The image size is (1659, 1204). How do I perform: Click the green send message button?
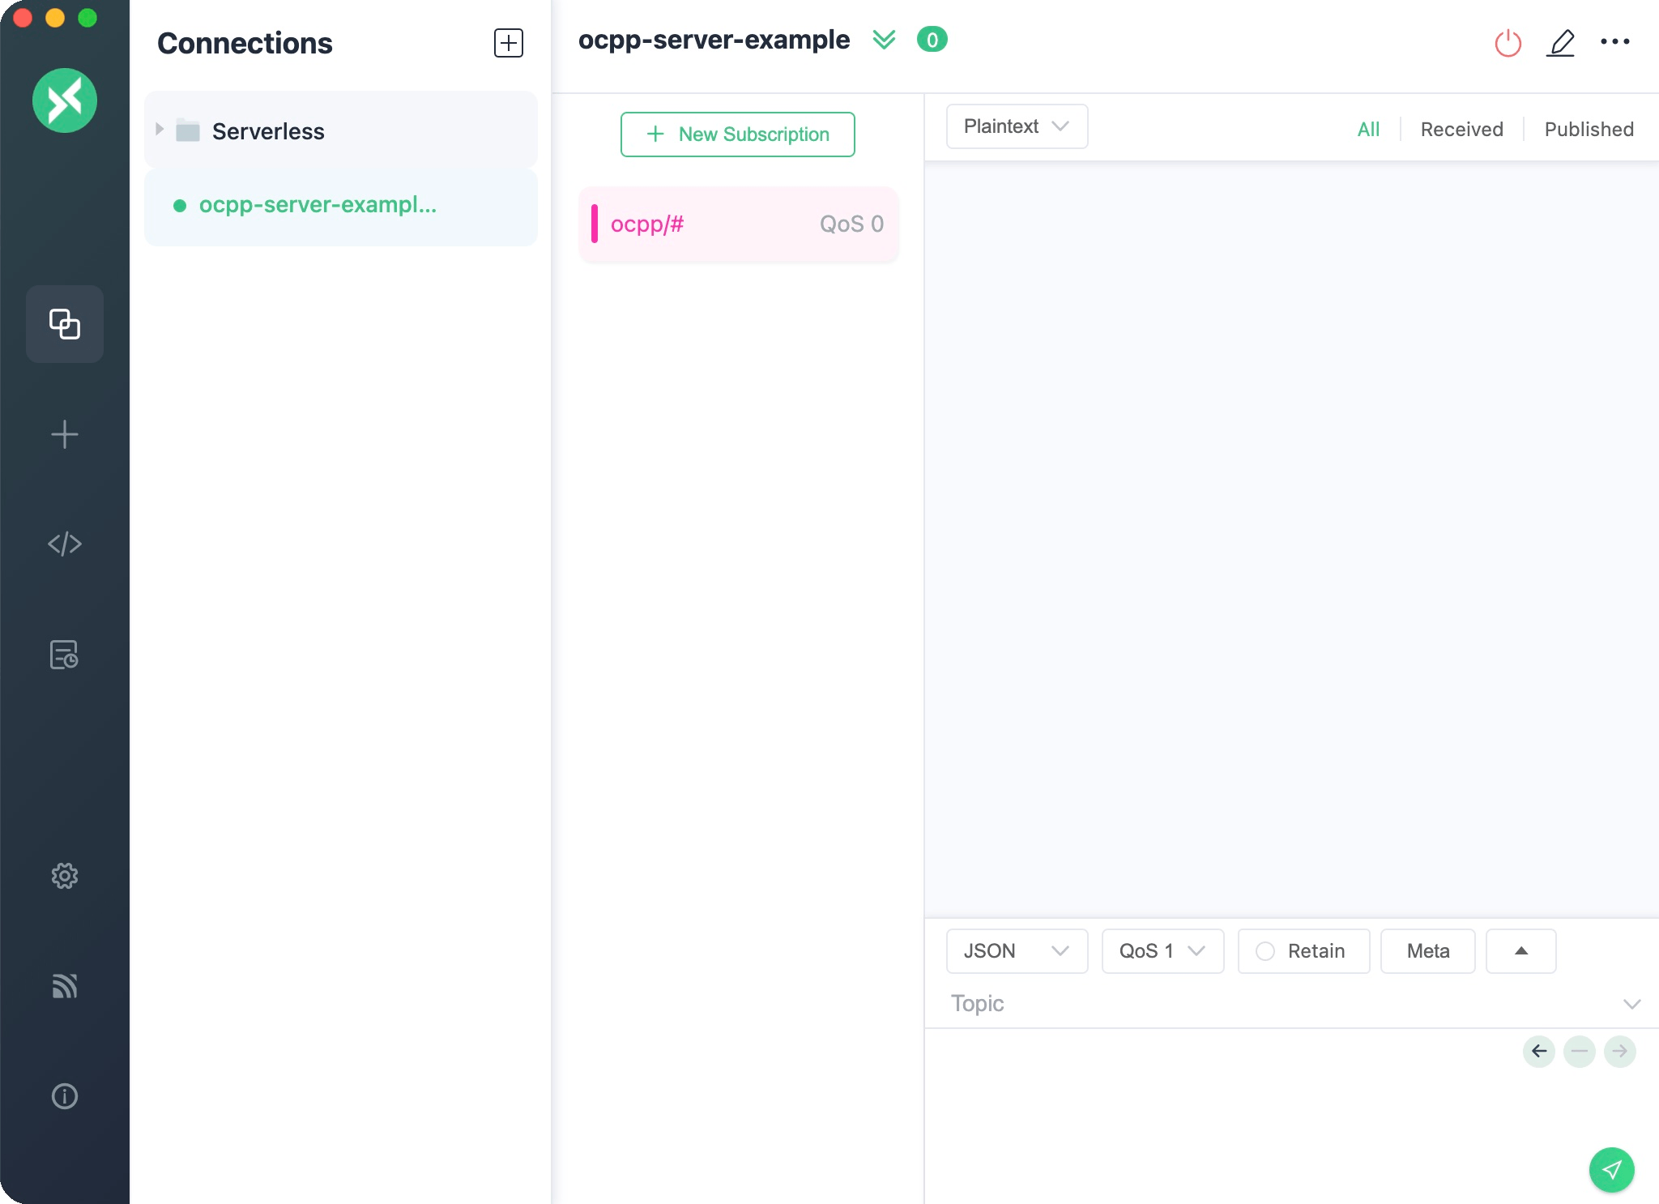(x=1611, y=1169)
